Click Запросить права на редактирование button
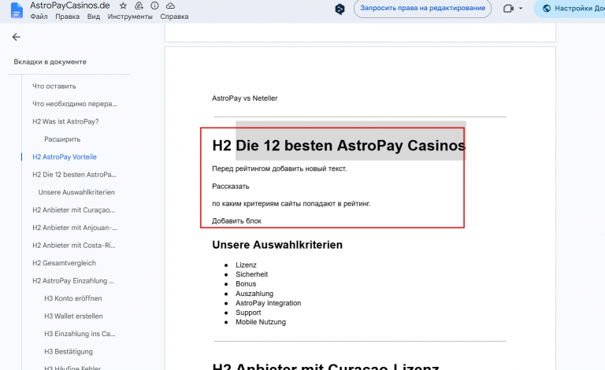 coord(422,8)
